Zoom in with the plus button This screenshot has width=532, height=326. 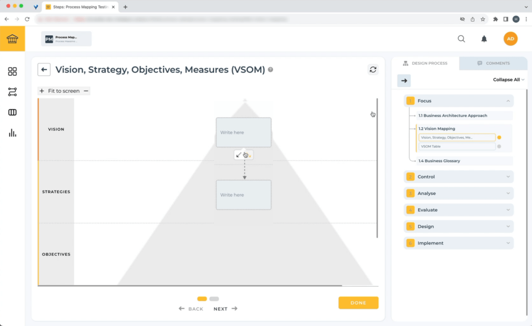[x=42, y=91]
